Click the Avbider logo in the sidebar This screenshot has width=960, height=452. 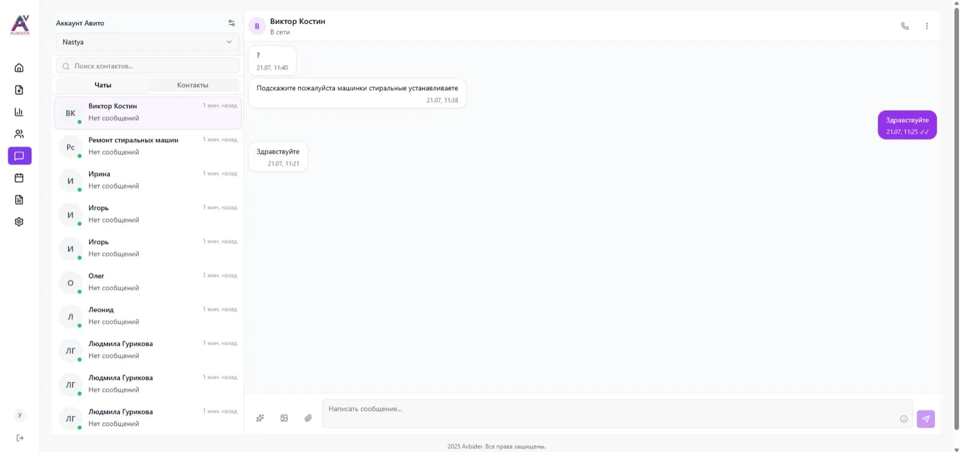coord(20,25)
